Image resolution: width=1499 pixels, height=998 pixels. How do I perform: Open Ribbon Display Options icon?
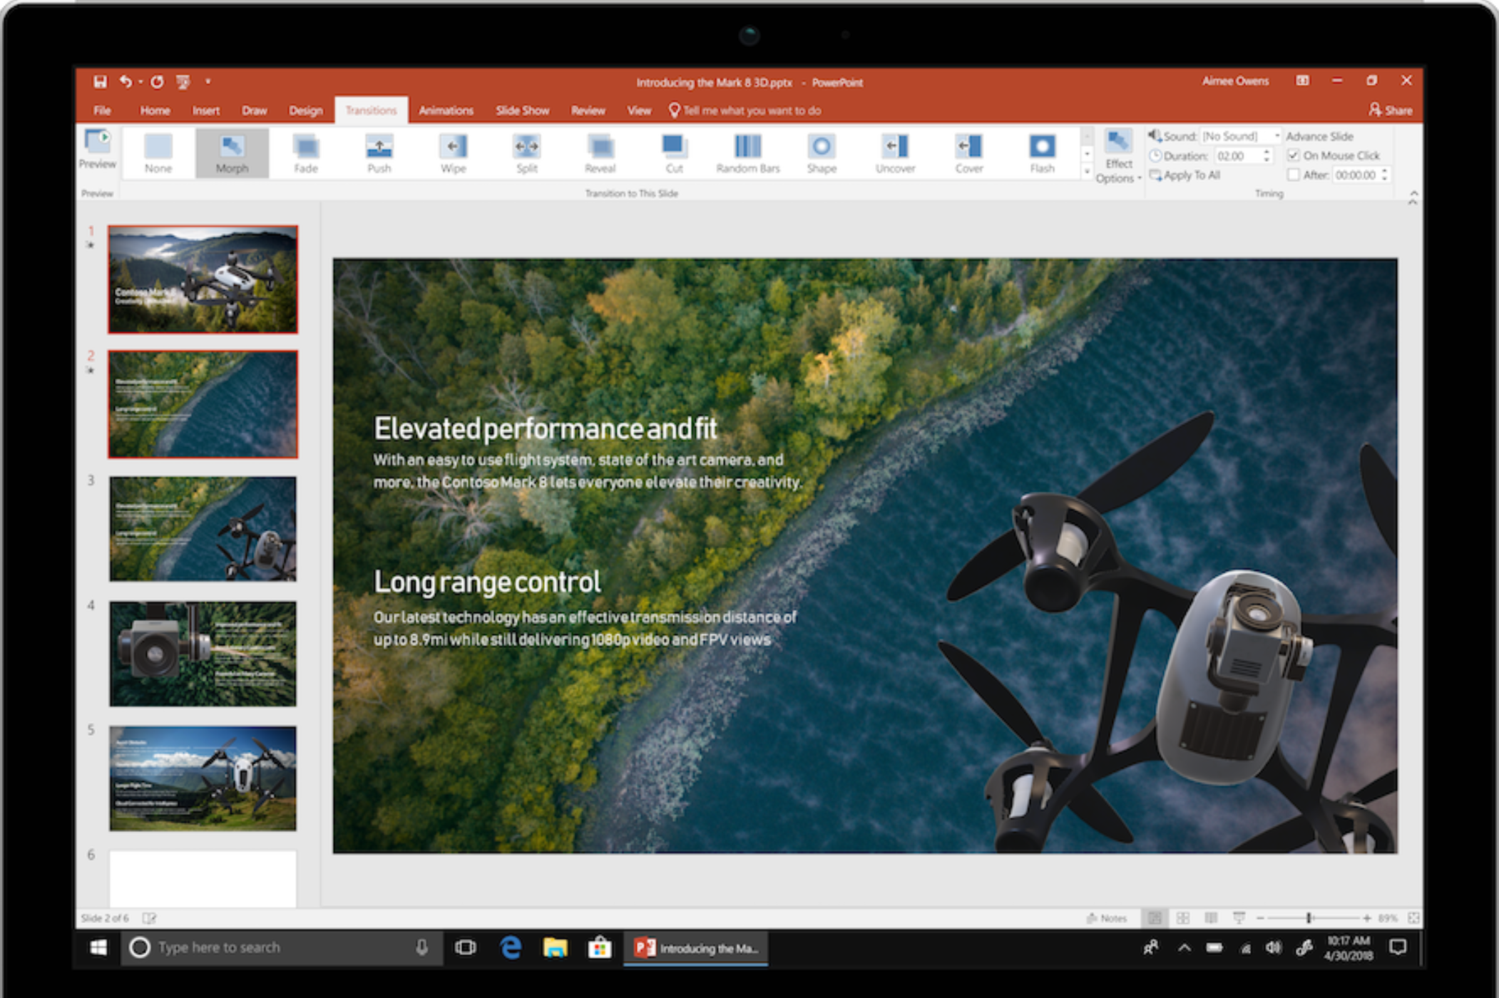coord(1302,81)
